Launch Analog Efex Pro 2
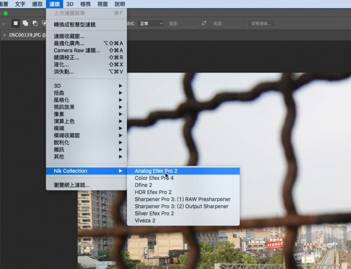 (183, 171)
